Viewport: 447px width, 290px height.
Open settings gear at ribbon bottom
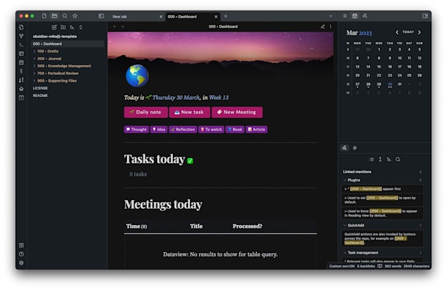click(x=22, y=263)
